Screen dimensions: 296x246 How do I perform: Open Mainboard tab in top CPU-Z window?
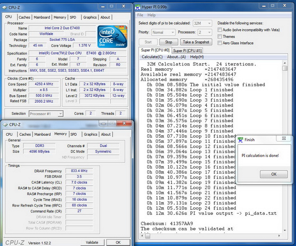pos(42,17)
